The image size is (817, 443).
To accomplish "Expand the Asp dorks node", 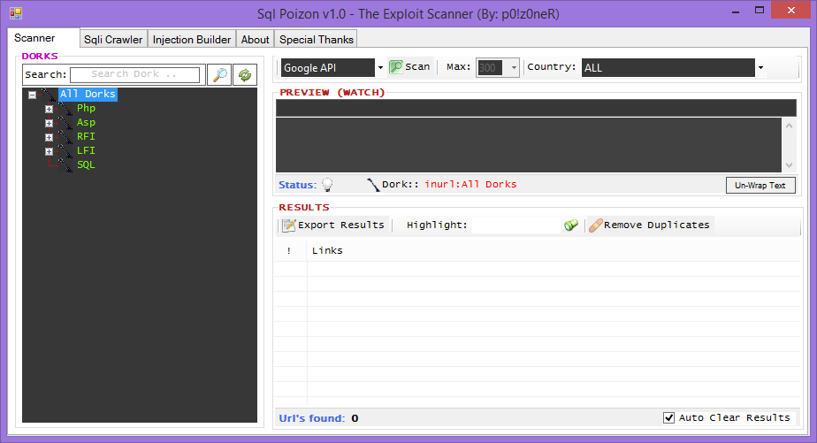I will pos(49,123).
